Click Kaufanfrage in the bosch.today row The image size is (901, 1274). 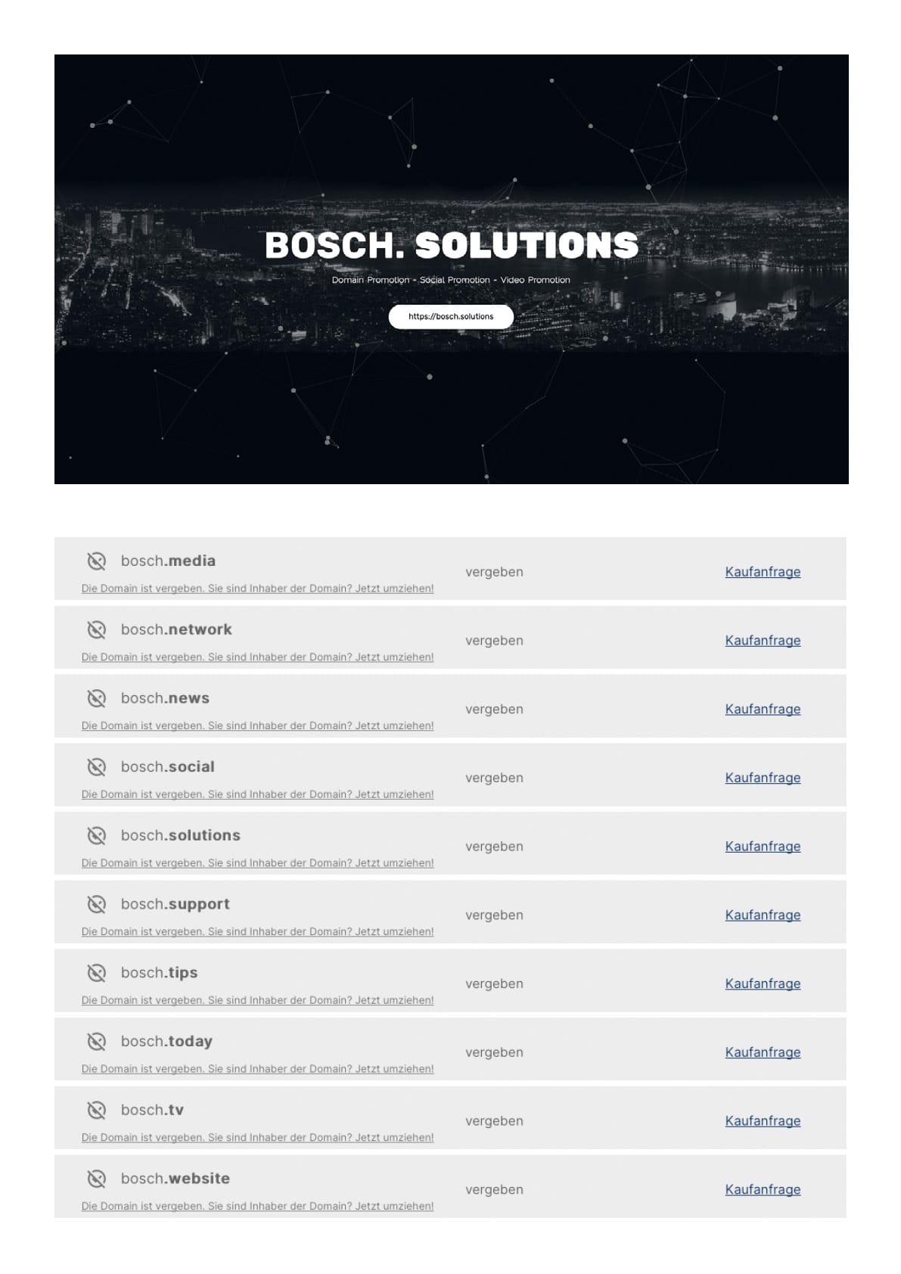763,1052
